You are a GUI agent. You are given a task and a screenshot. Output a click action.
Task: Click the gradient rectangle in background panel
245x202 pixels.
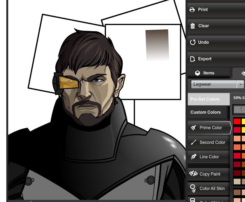[x=157, y=45]
